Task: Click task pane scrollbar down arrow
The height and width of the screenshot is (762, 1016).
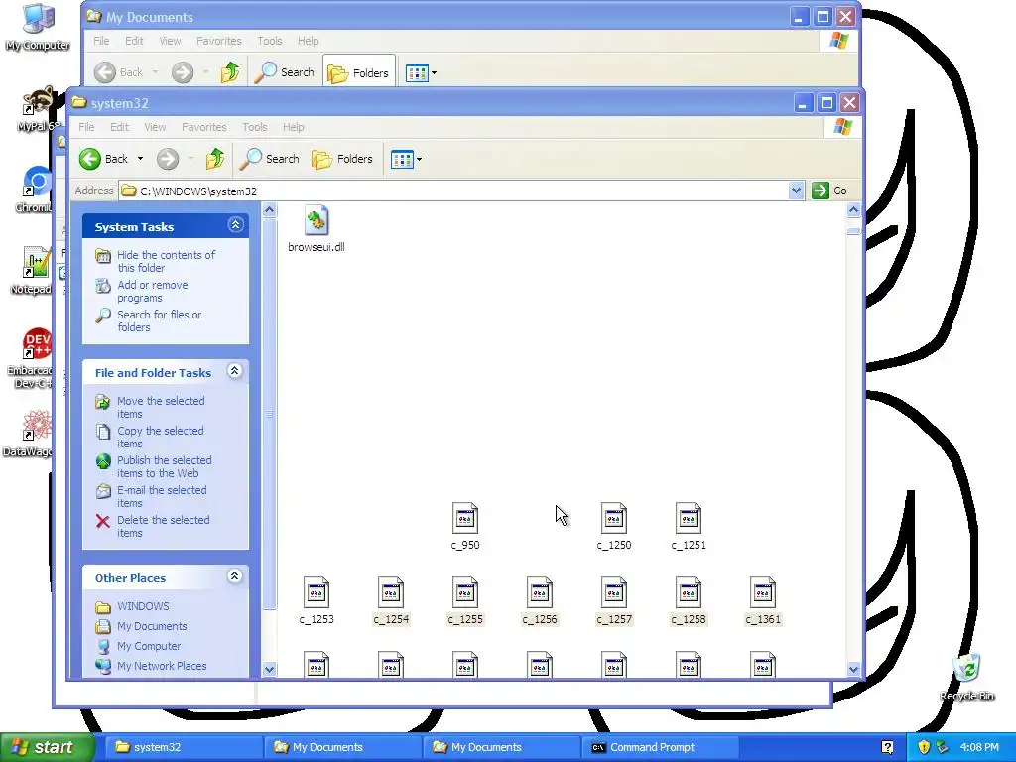Action: [x=270, y=669]
